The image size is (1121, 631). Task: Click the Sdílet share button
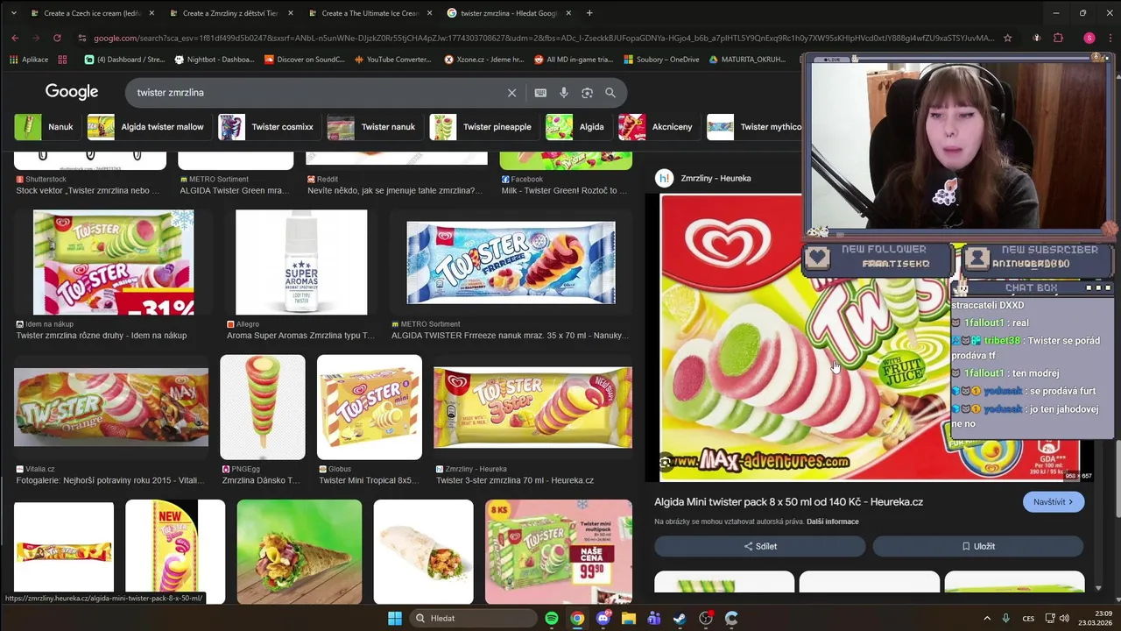pyautogui.click(x=760, y=546)
